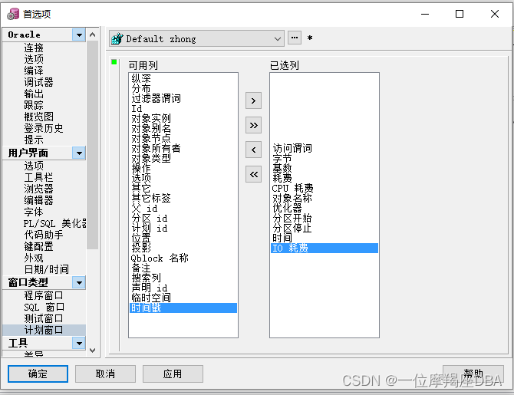Expand the 工具 section arrow

coord(79,343)
